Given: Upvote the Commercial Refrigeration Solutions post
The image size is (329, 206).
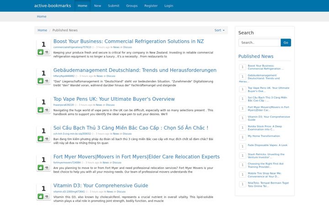Looking at the screenshot, I should 41,52.
